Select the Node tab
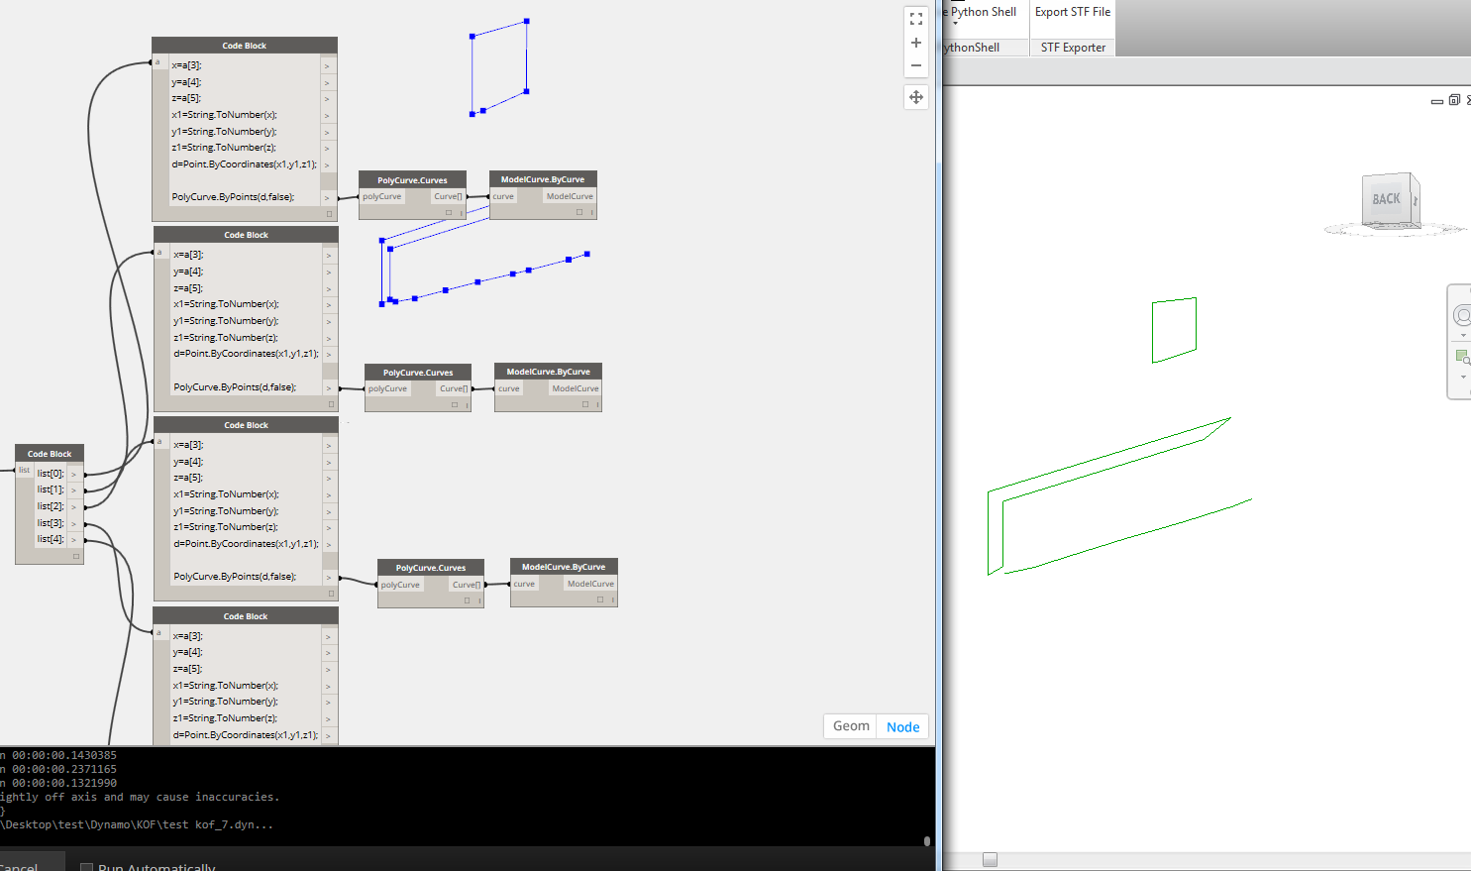 point(901,726)
